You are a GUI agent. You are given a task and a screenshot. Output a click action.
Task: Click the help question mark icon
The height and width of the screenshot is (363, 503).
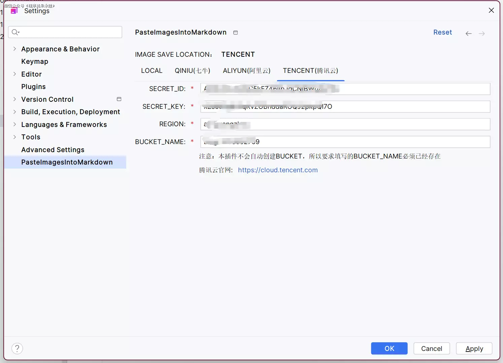pyautogui.click(x=17, y=348)
